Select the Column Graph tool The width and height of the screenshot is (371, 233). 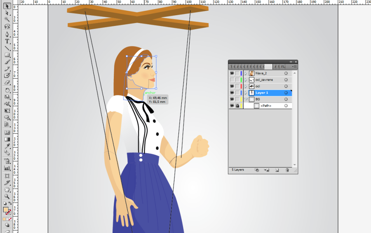[x=7, y=168]
